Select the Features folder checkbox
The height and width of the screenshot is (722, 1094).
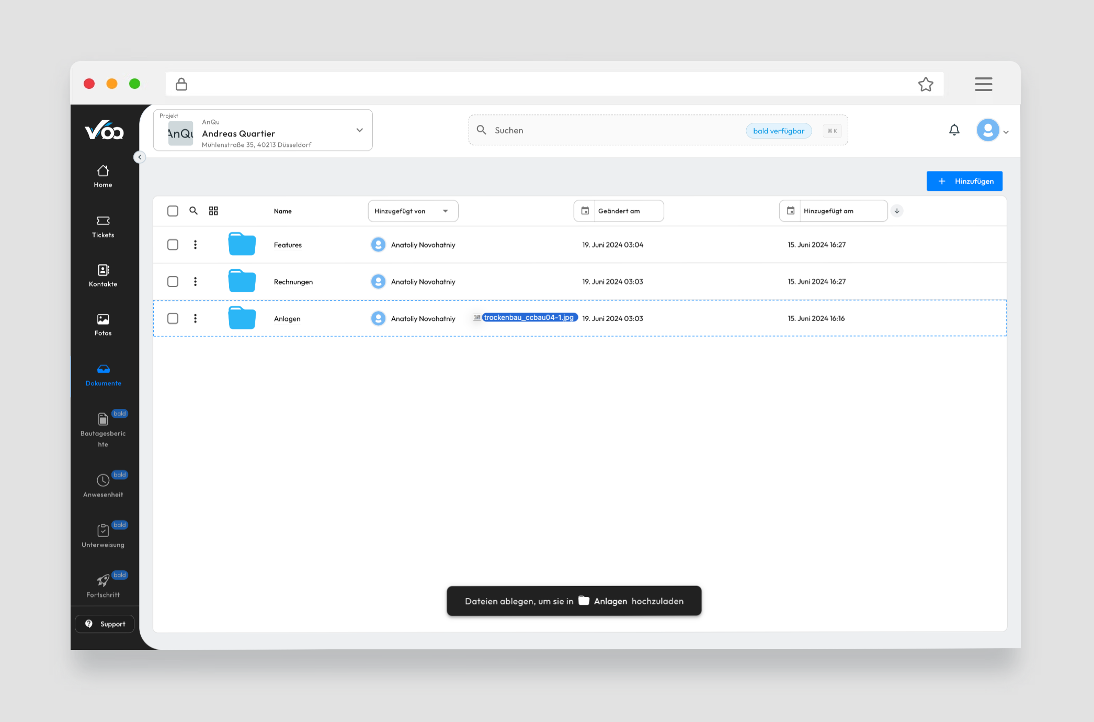[x=173, y=245]
